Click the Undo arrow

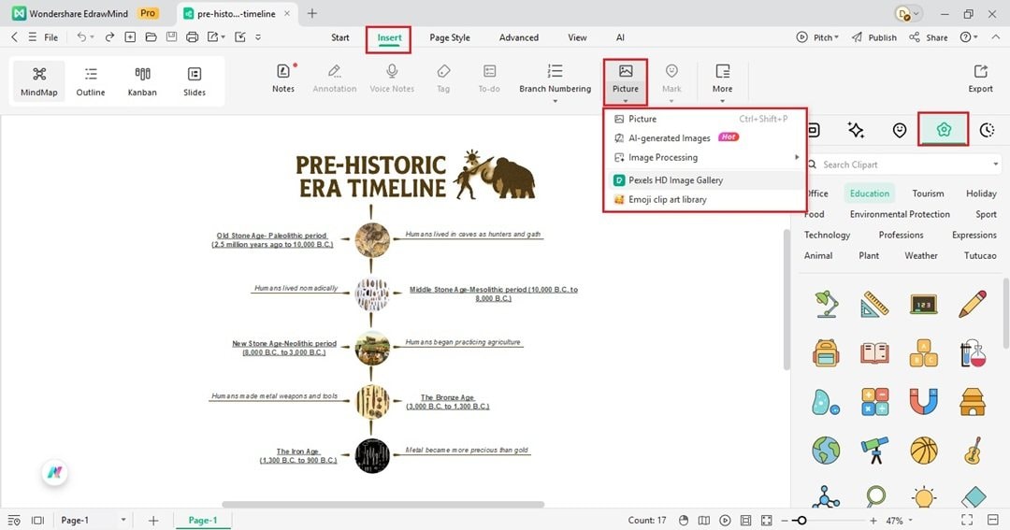[81, 37]
